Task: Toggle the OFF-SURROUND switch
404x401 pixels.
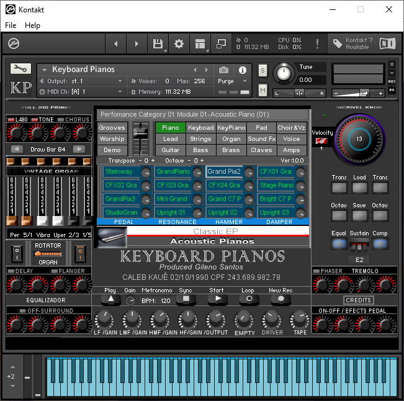Action: tap(23, 311)
